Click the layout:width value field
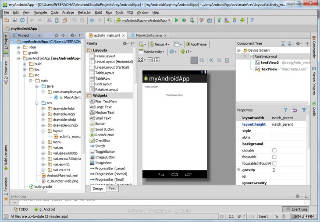320x222 pixels. point(288,118)
